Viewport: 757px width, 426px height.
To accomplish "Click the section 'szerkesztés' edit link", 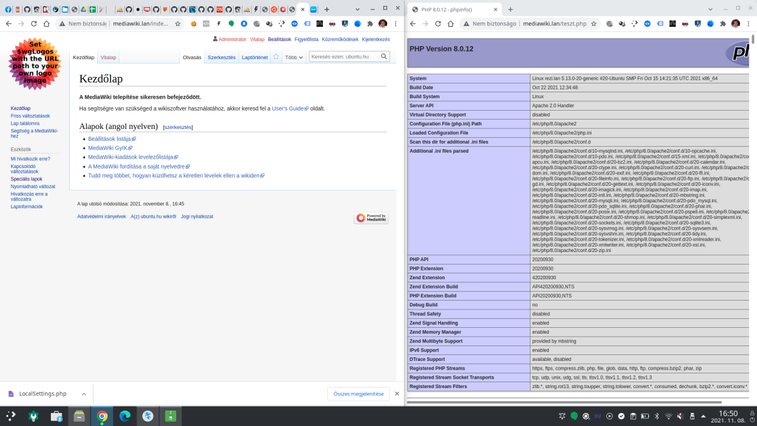I will (177, 127).
